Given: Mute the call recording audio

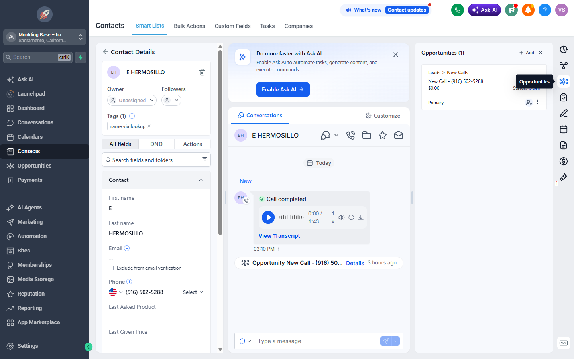Looking at the screenshot, I should tap(342, 217).
